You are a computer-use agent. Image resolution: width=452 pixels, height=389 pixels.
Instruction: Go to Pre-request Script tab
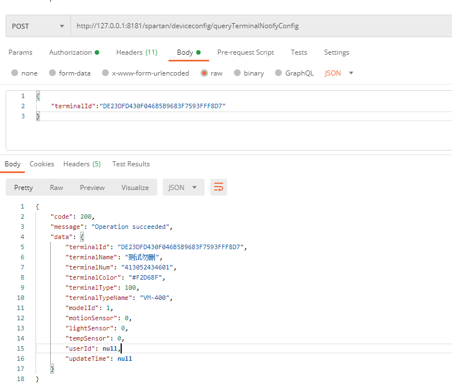pyautogui.click(x=245, y=52)
